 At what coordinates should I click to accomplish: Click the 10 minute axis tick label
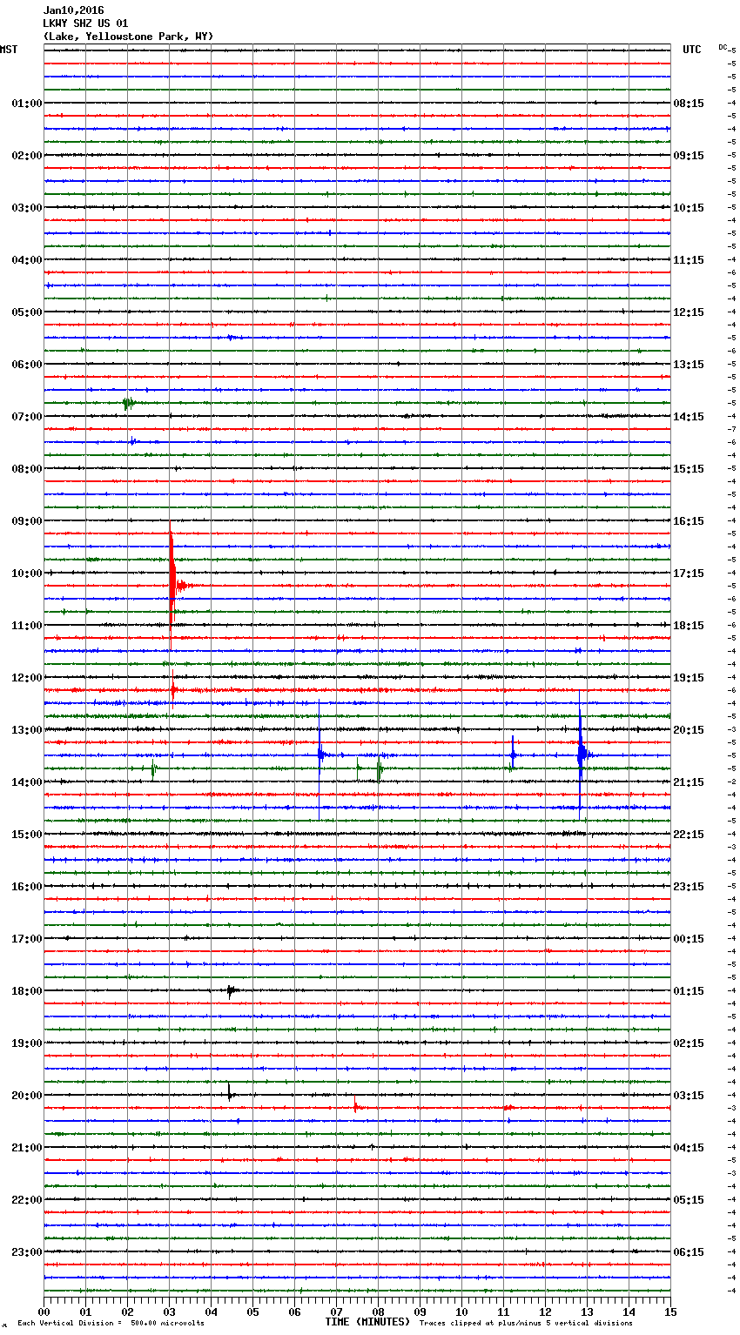pyautogui.click(x=462, y=1312)
